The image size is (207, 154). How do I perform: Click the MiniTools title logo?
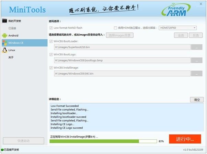click(27, 10)
